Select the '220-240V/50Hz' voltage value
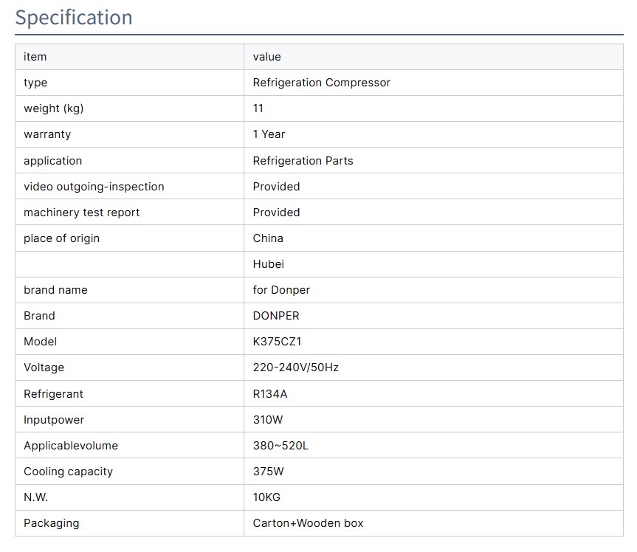637x552 pixels. point(295,368)
